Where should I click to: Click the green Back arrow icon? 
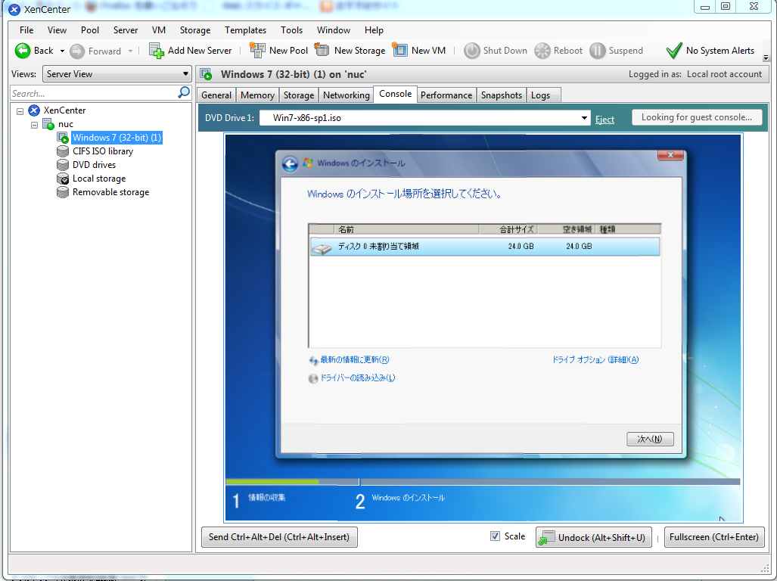click(23, 51)
